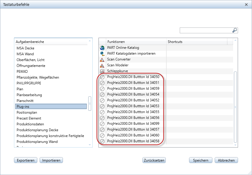
Task: Select ProjHeiz2000.Dll Buttton Id 34050 text
Action: (133, 77)
